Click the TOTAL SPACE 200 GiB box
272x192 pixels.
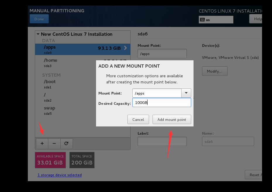[x=82, y=160]
